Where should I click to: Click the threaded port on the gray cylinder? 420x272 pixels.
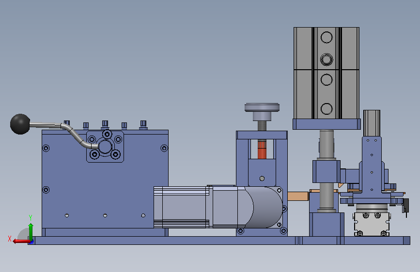click(x=327, y=60)
